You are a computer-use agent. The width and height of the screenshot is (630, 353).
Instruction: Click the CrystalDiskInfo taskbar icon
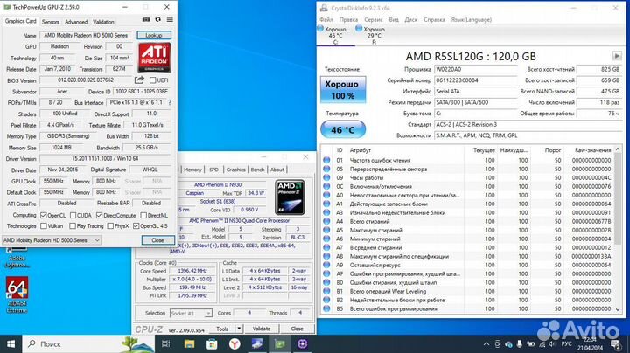point(257,343)
